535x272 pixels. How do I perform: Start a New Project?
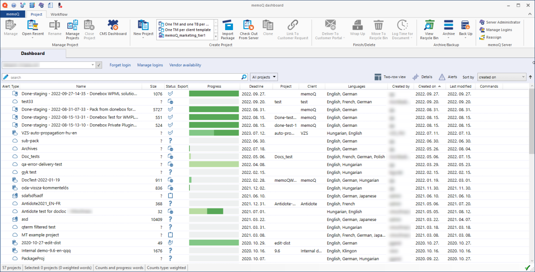143,29
